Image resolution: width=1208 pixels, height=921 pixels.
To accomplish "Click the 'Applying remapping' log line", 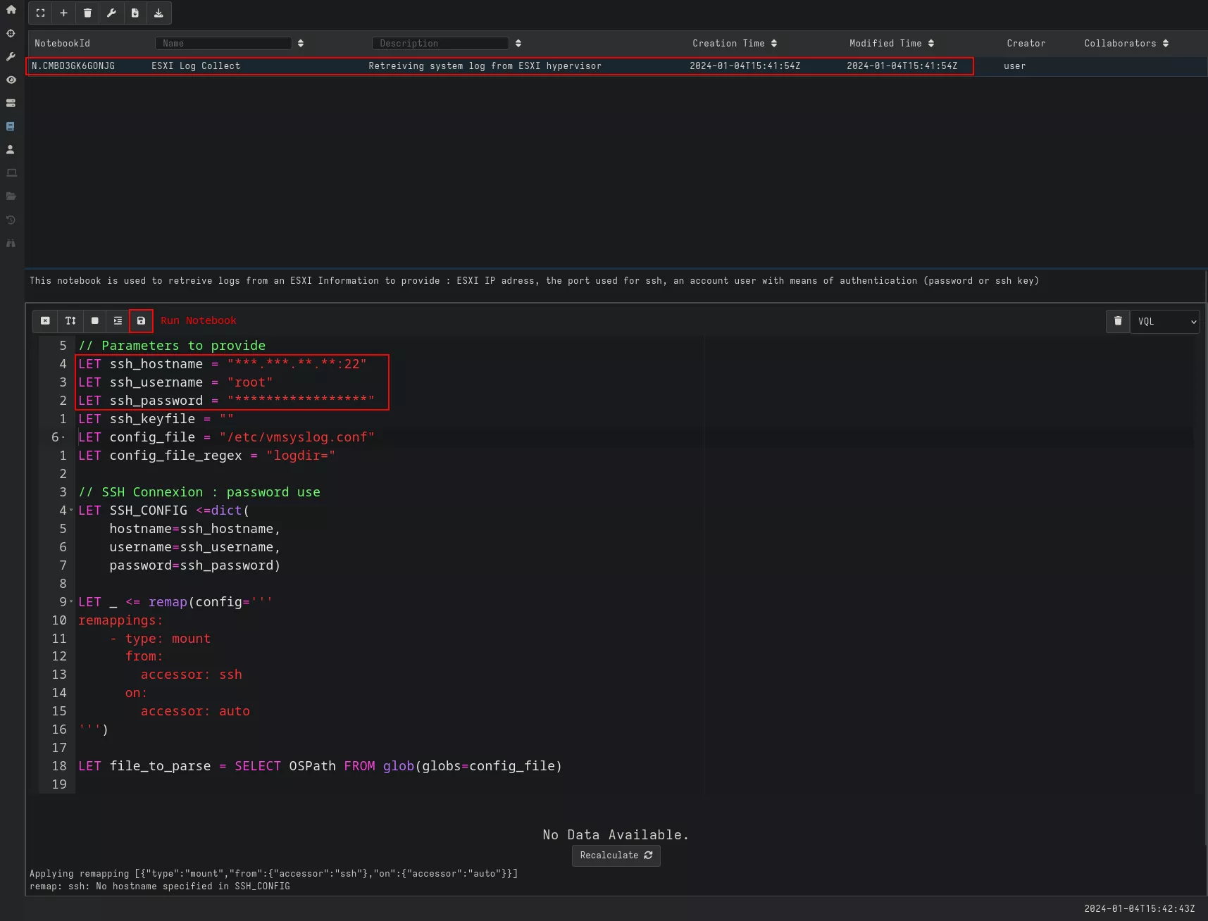I will click(273, 874).
